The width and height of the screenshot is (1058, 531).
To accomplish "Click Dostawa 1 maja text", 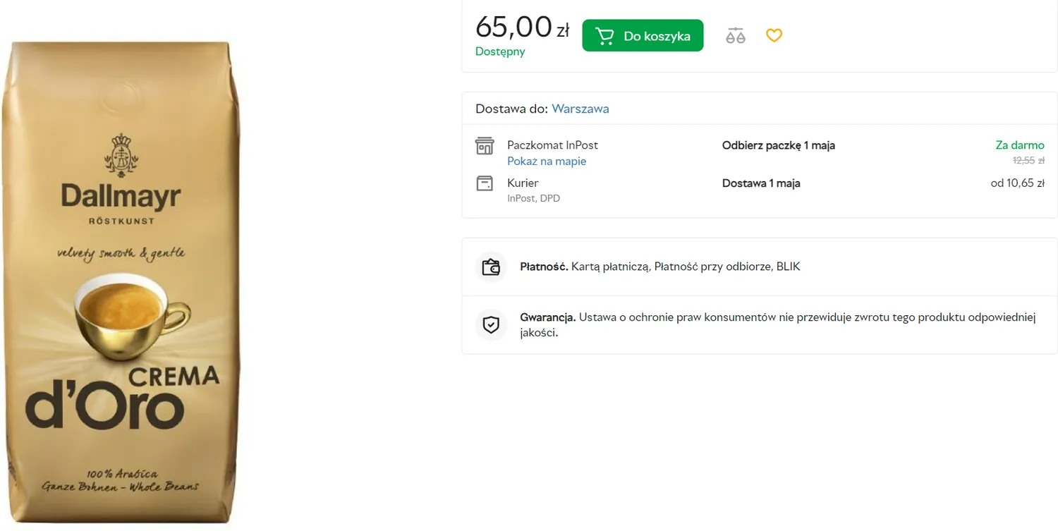I will [761, 183].
